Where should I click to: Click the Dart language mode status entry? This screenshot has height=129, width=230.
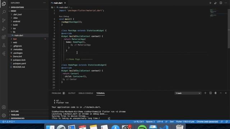click(172, 121)
